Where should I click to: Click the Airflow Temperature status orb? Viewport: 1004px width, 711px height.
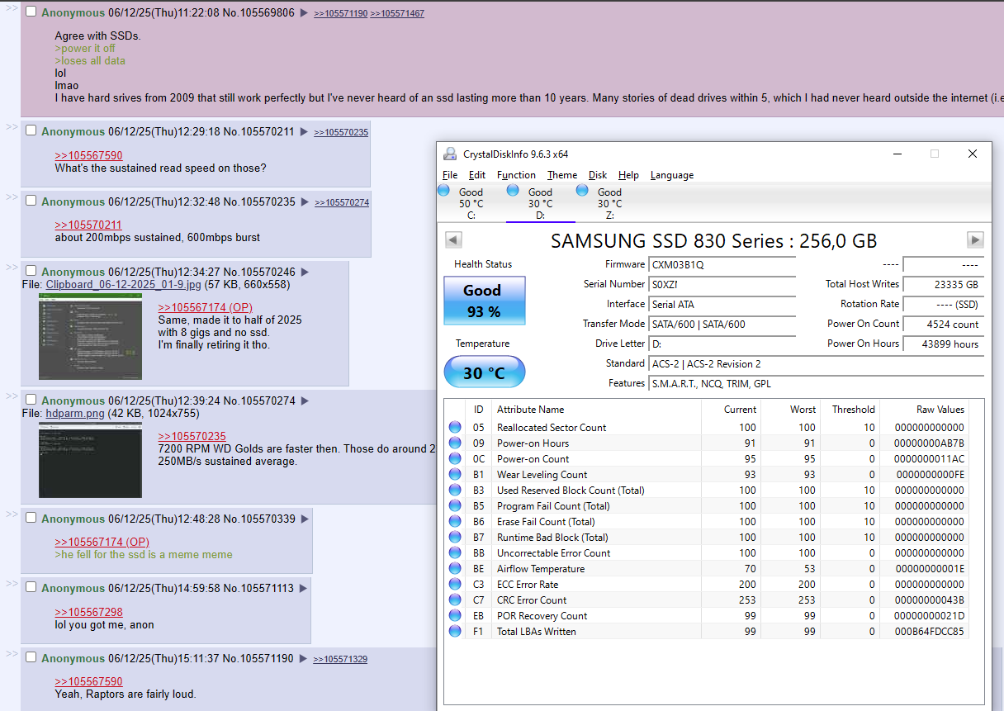tap(455, 569)
